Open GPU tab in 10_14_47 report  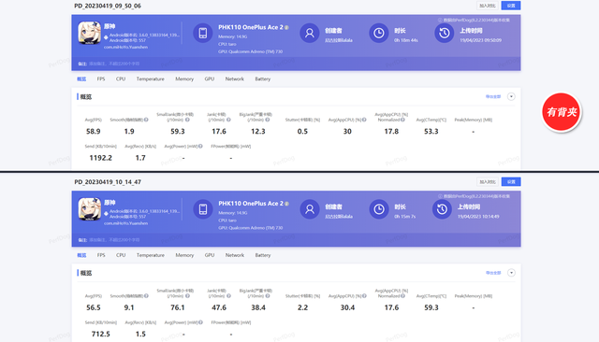click(210, 255)
